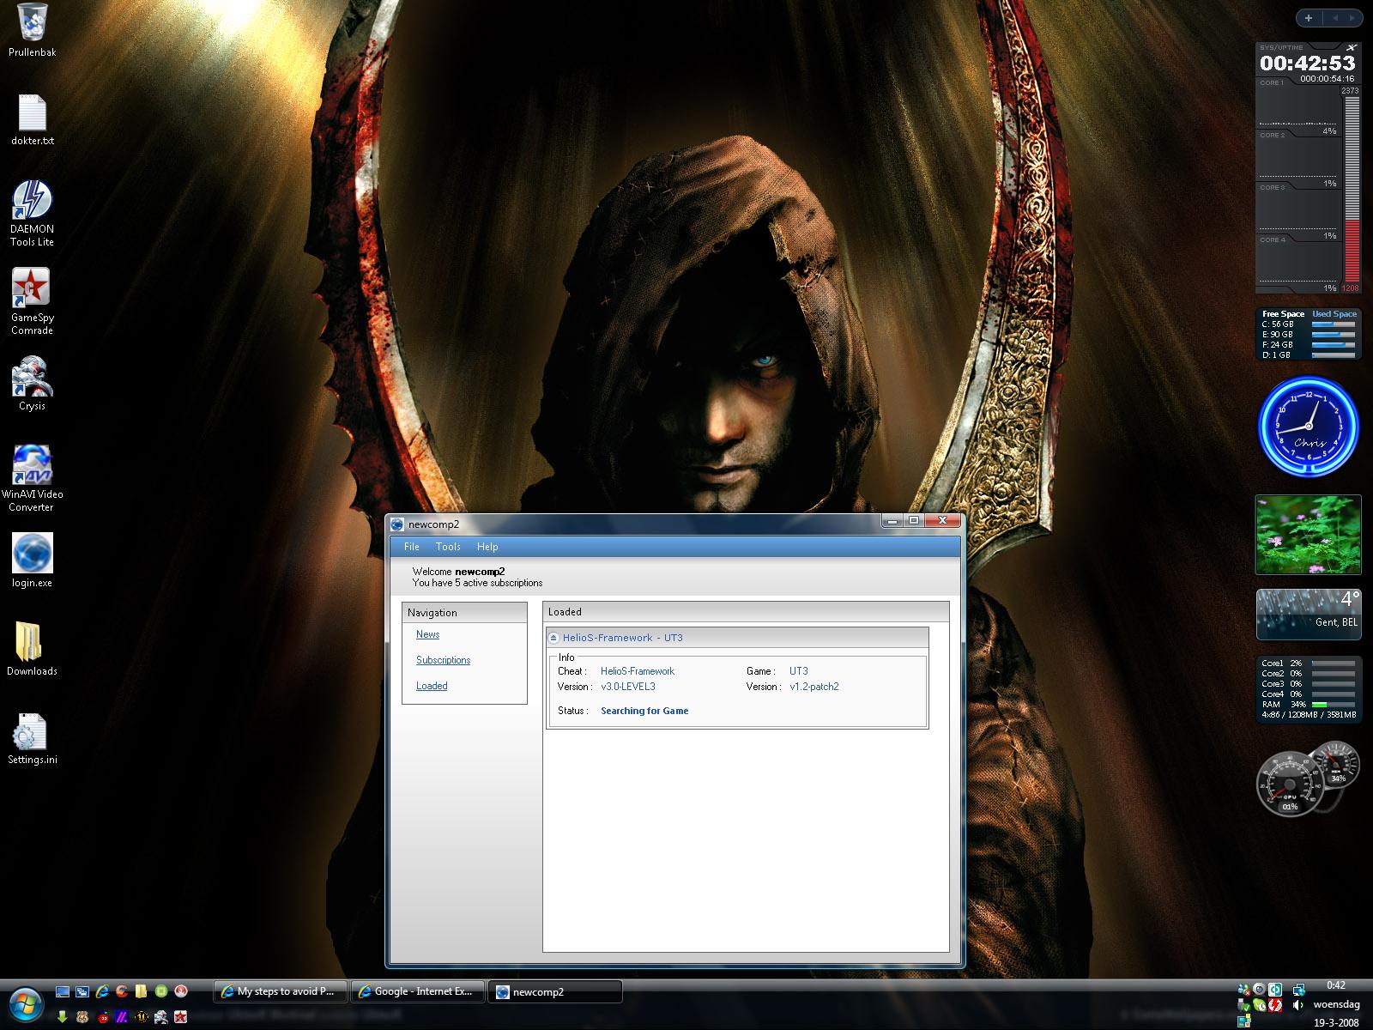
Task: Launch Internet Explorer from quick launch
Action: pyautogui.click(x=102, y=991)
